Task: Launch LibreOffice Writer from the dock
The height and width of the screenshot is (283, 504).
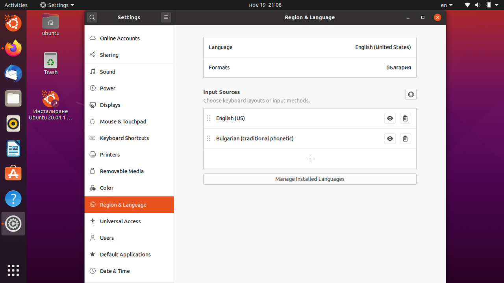Action: (13, 149)
